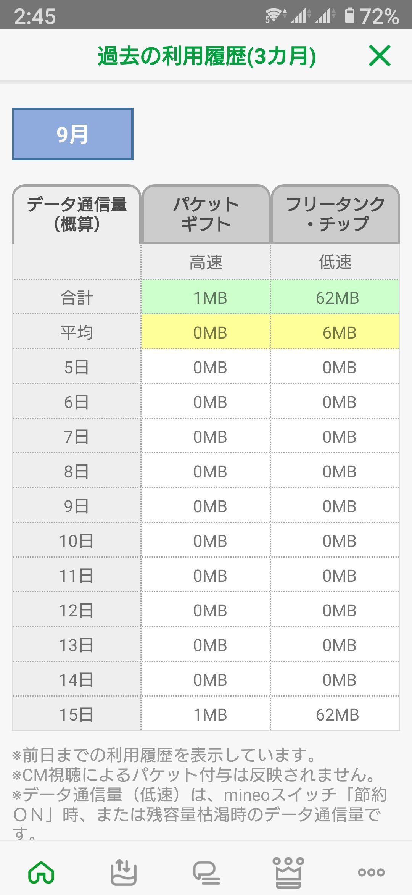Tap the 高速 column header
The height and width of the screenshot is (895, 412).
tap(206, 262)
